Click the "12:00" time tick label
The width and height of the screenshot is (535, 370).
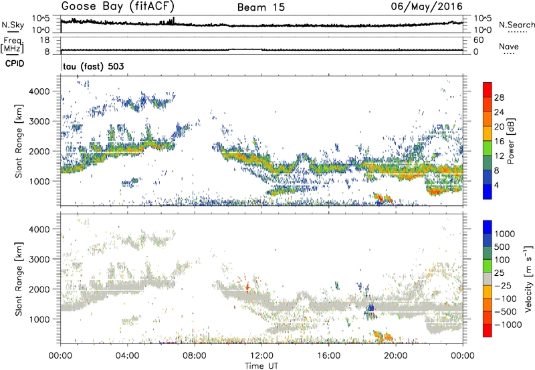(261, 356)
